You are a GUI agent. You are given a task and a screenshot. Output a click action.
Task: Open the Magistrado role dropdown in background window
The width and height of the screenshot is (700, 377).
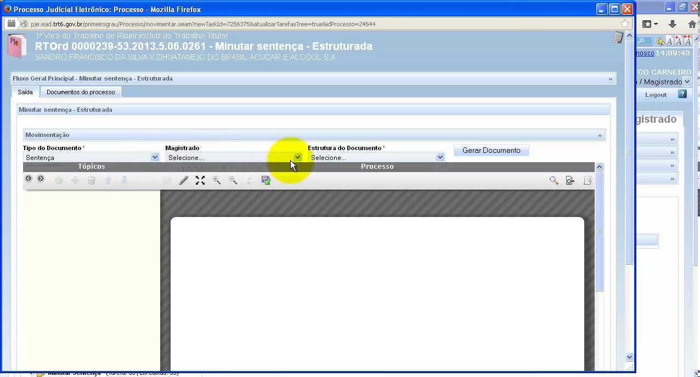click(687, 82)
